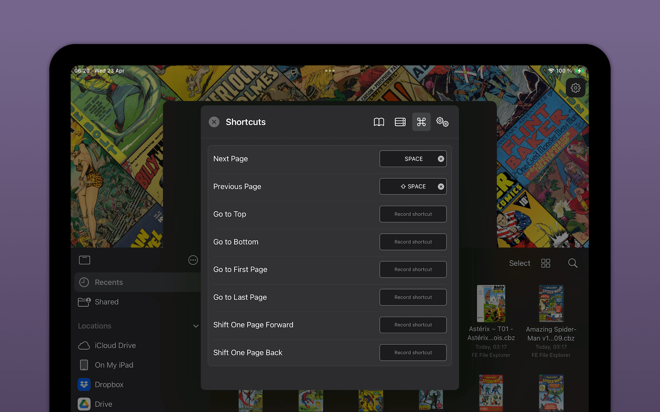Collapse the Locations section chevron
The width and height of the screenshot is (660, 412).
(196, 326)
